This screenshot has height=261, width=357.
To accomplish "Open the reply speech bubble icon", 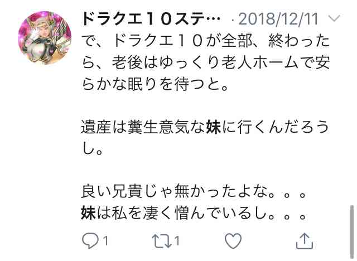I will click(x=90, y=241).
